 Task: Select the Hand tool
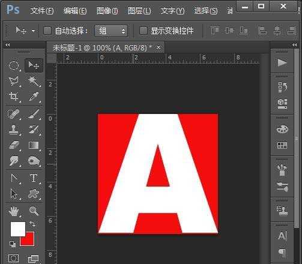[x=14, y=211]
